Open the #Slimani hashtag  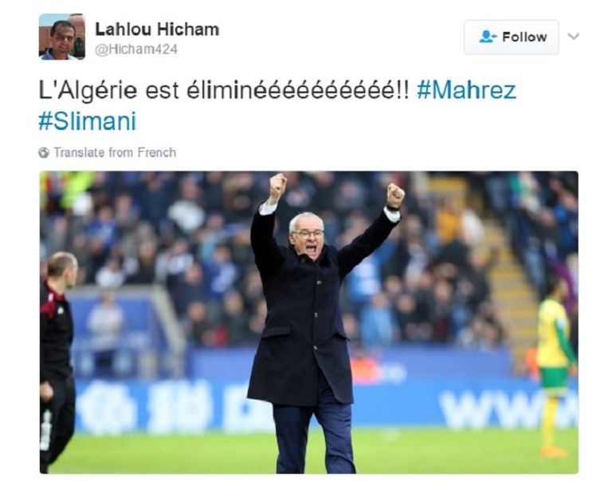88,120
